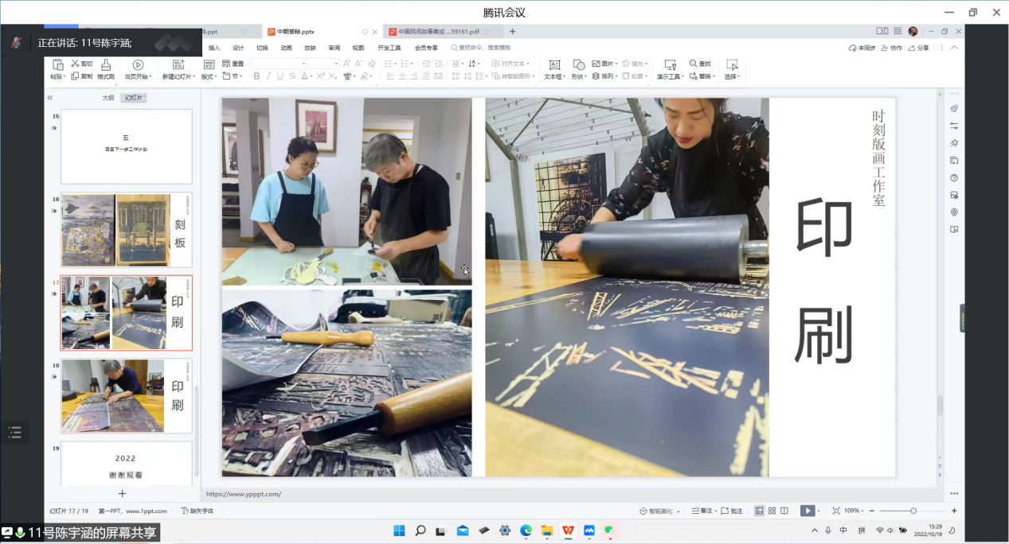Viewport: 1009px width, 544px height.
Task: Open the Presentation Tools (演示工具) menu
Action: click(670, 69)
